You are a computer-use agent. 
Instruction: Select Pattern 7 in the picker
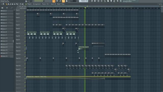click(x=7, y=29)
